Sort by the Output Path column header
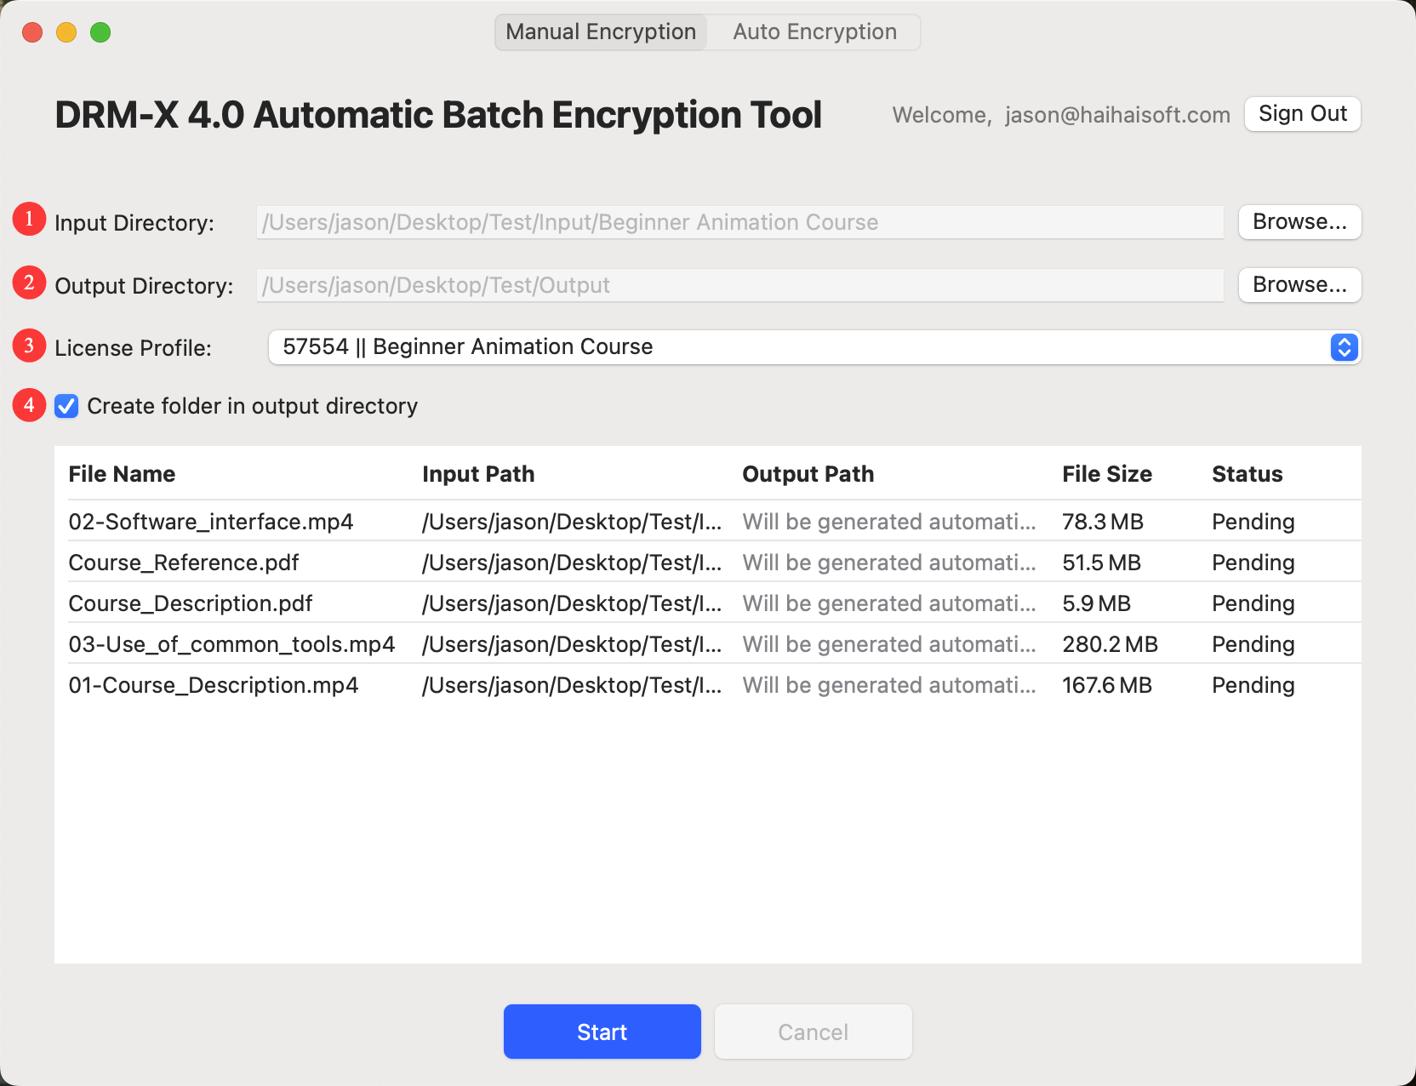Viewport: 1416px width, 1086px height. (x=808, y=474)
